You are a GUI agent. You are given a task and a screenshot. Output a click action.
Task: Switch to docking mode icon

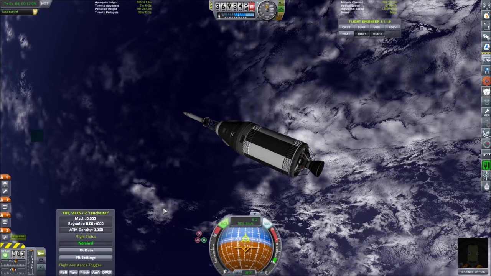[41, 261]
